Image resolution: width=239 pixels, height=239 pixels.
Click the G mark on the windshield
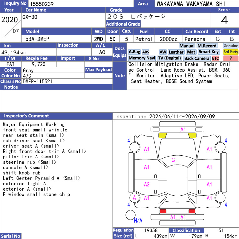coord(173,160)
